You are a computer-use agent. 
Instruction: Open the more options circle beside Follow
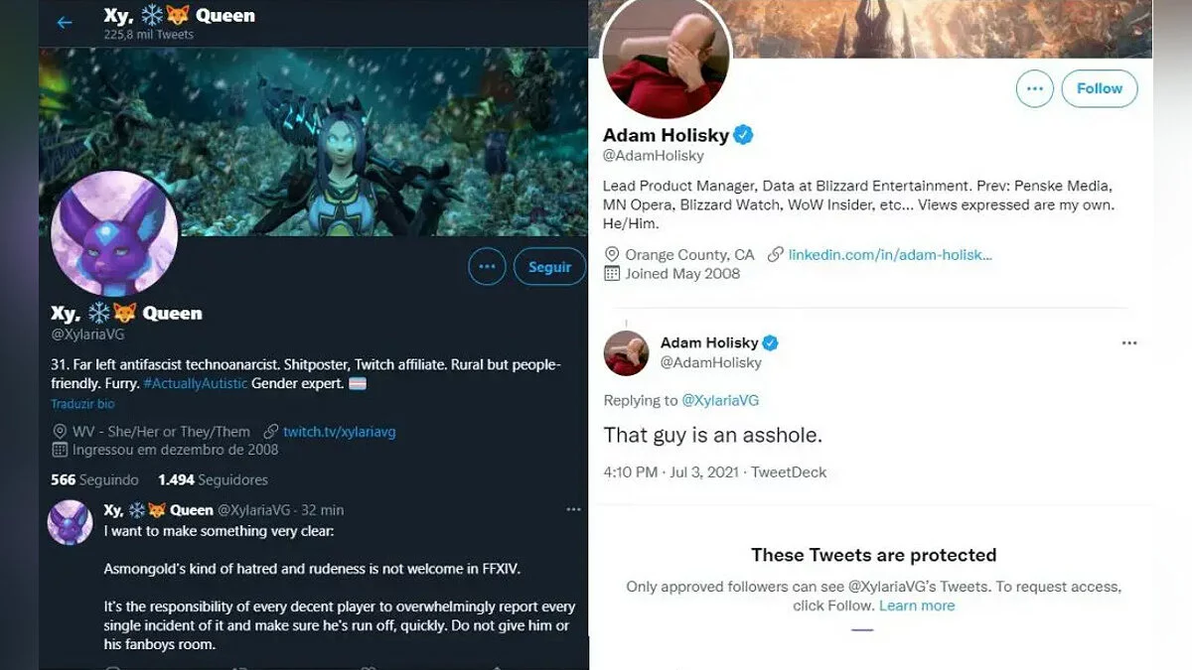(1034, 88)
